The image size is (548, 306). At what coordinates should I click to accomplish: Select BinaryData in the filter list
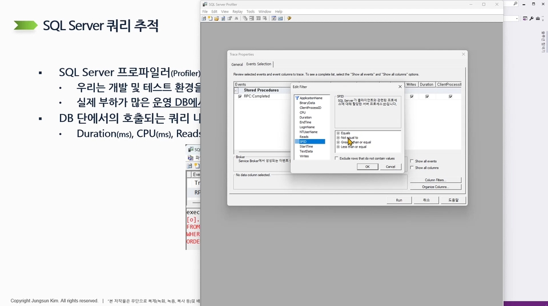[307, 103]
